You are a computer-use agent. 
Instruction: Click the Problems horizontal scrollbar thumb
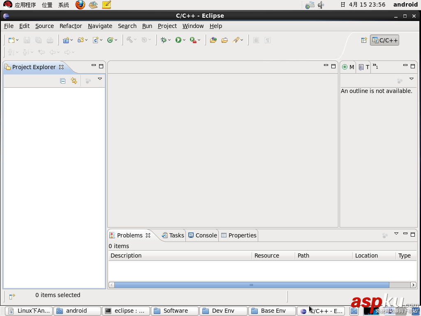[x=252, y=285]
